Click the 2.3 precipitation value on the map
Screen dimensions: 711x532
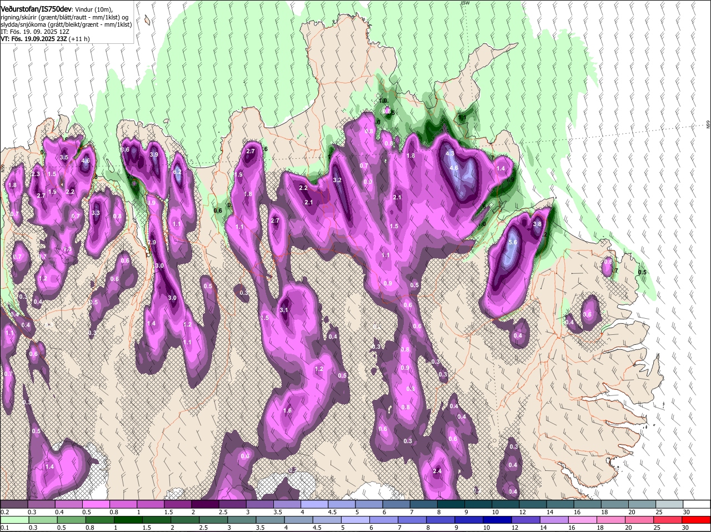coord(36,174)
